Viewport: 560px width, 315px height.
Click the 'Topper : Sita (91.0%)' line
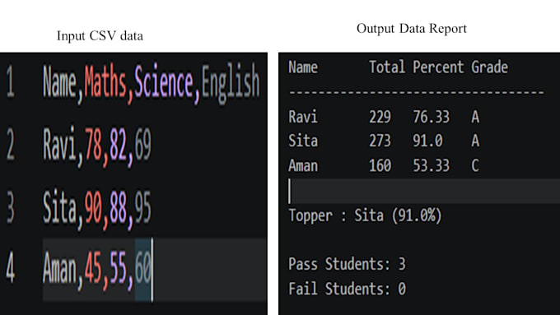[365, 215]
